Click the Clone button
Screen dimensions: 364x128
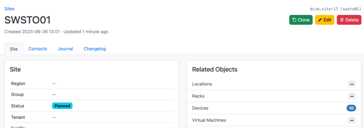tap(301, 20)
